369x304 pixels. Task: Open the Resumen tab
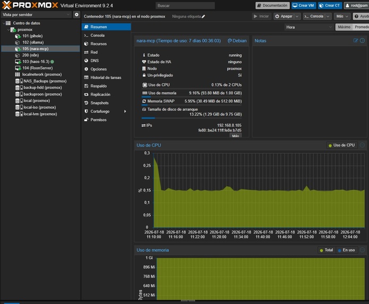click(106, 27)
